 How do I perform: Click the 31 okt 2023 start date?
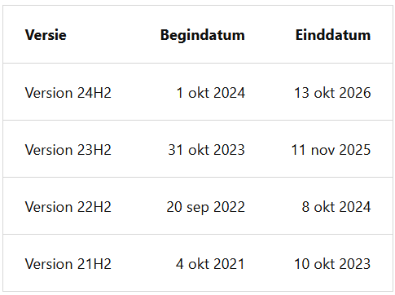point(206,150)
